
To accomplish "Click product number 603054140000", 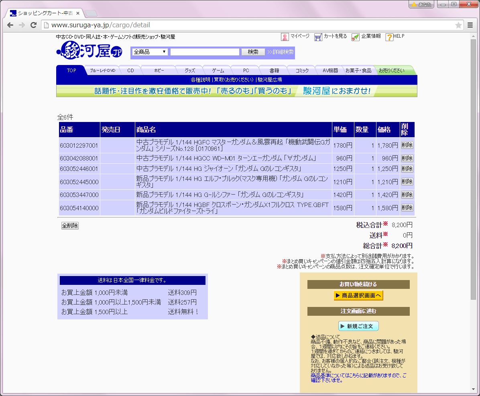I will pyautogui.click(x=79, y=208).
